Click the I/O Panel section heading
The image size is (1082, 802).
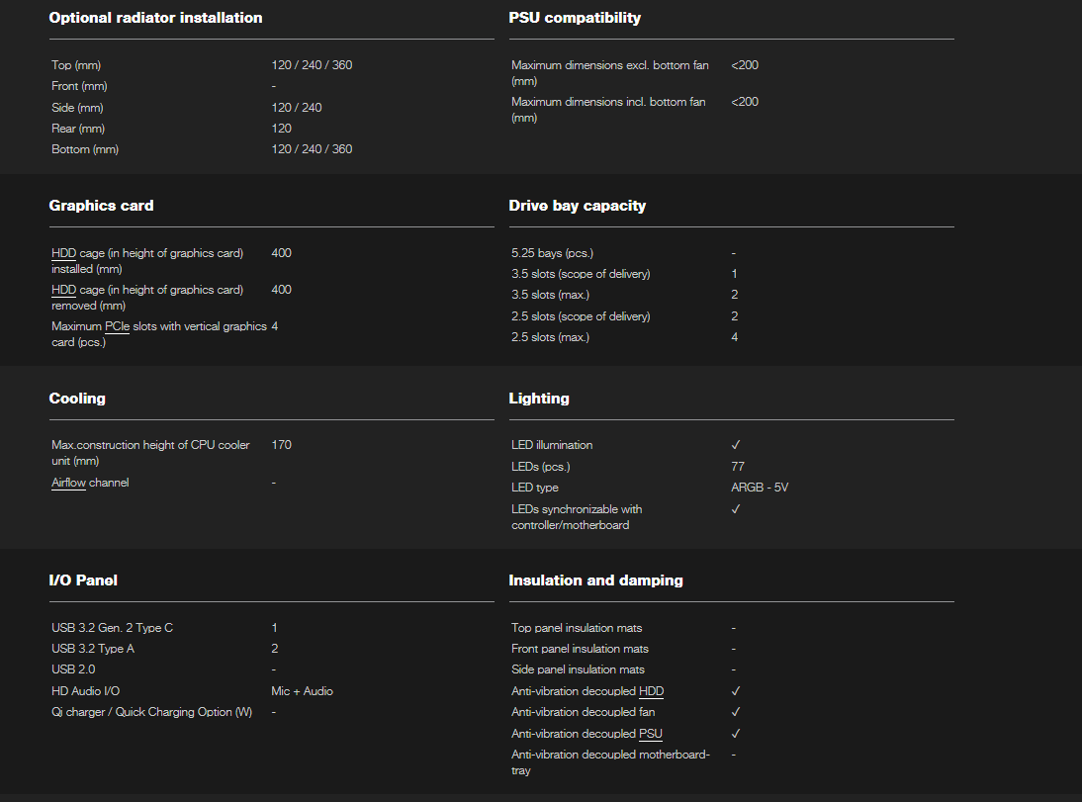point(83,580)
